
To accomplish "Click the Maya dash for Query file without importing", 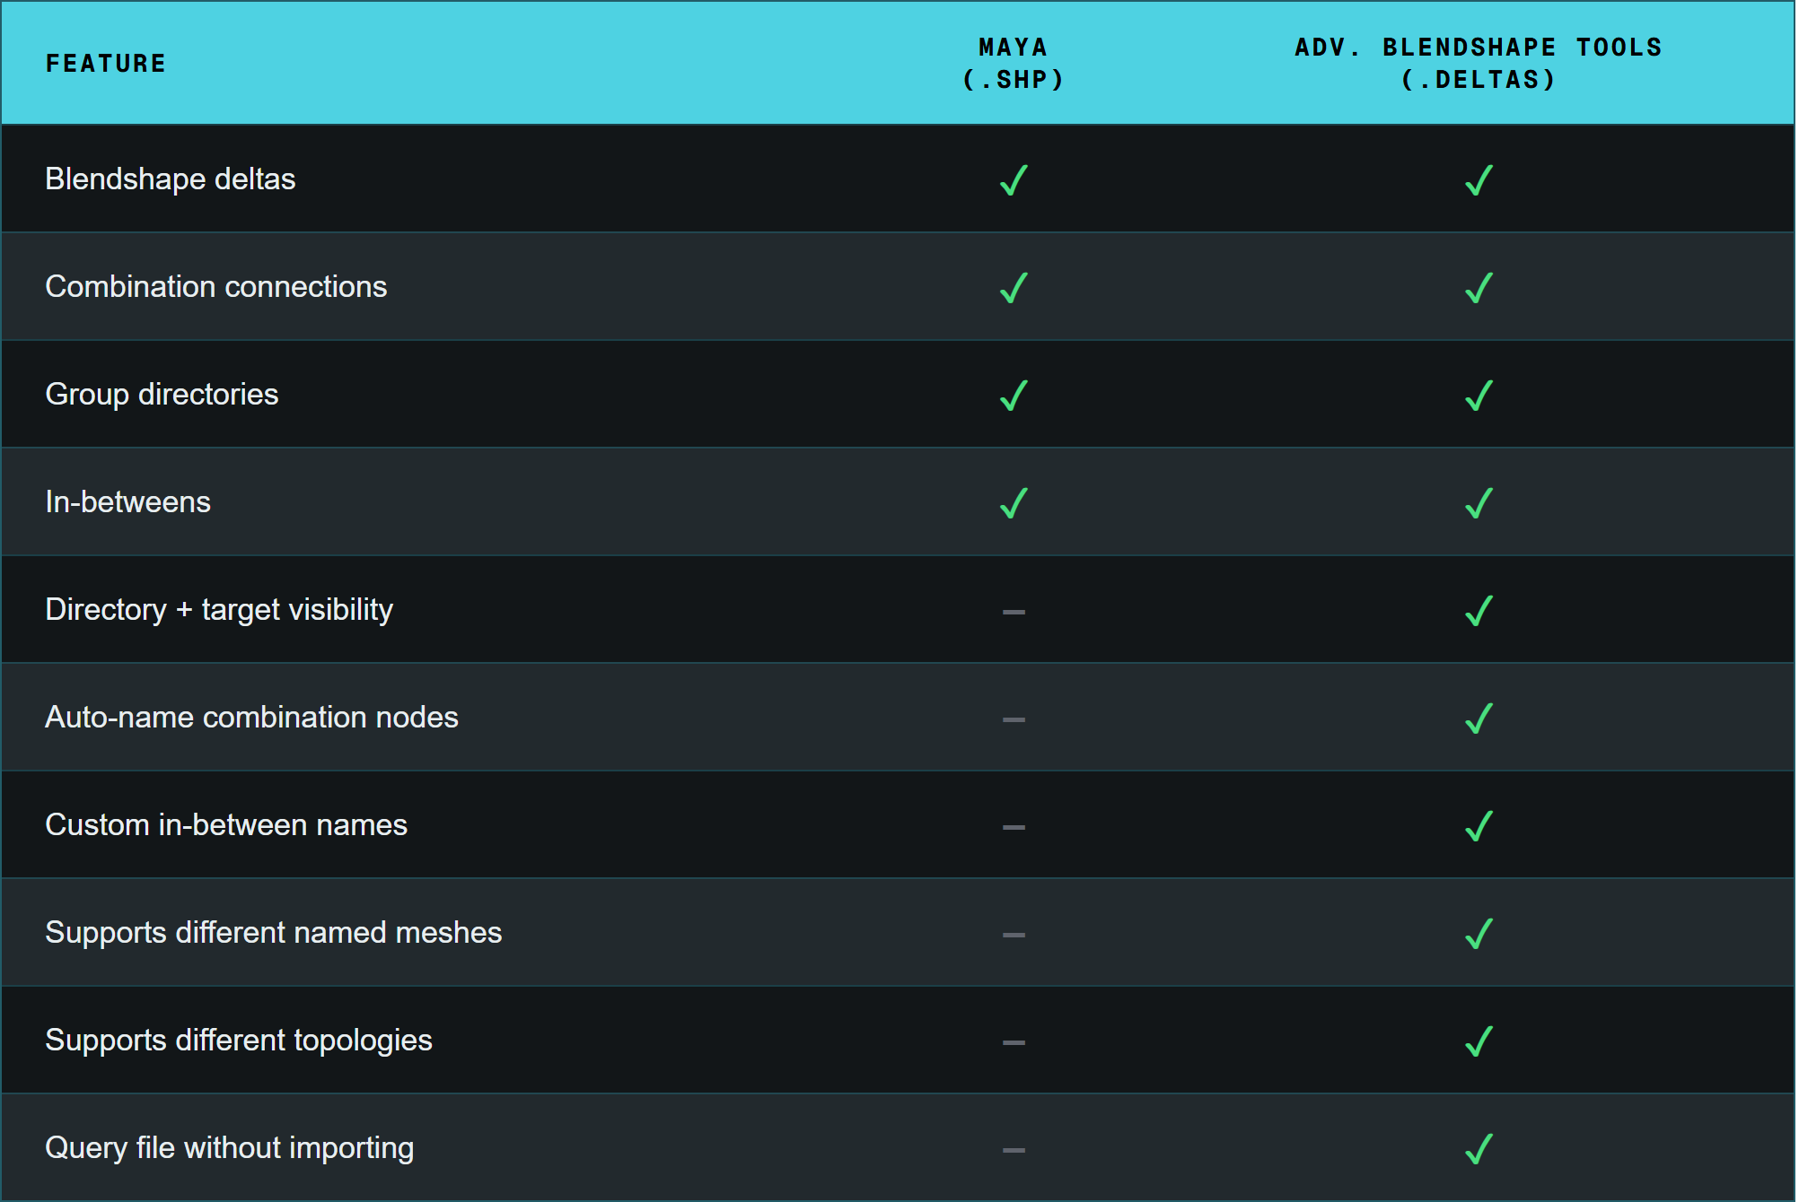I will pyautogui.click(x=1014, y=1150).
